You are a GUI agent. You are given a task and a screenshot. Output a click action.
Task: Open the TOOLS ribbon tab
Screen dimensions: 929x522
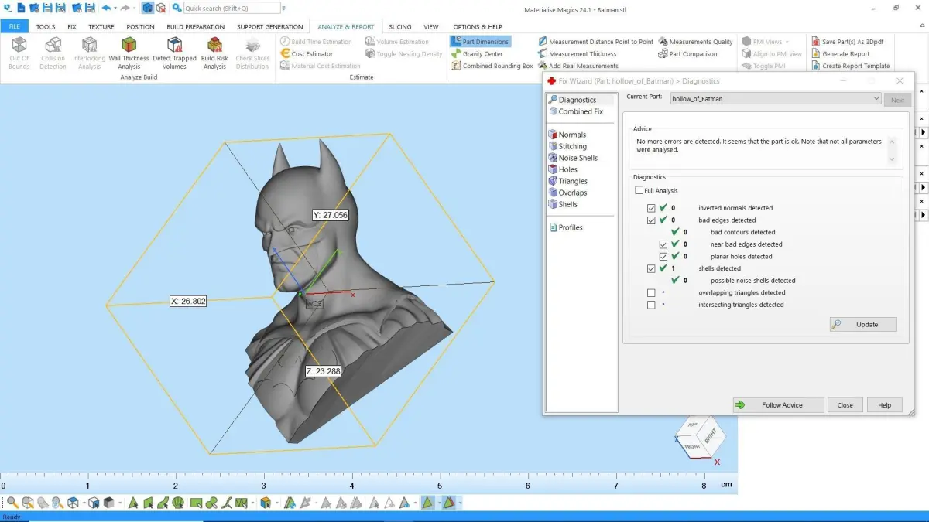click(x=46, y=26)
